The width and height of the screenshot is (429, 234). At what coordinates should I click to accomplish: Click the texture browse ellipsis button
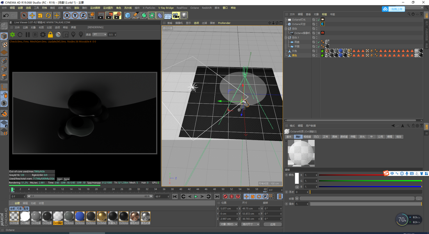click(x=418, y=199)
